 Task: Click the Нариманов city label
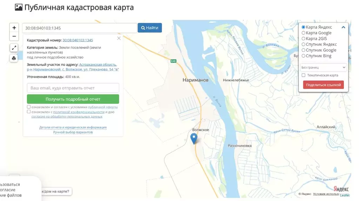(x=195, y=80)
